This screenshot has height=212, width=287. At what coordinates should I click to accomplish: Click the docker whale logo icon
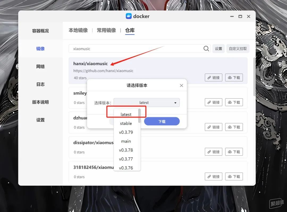(x=129, y=16)
